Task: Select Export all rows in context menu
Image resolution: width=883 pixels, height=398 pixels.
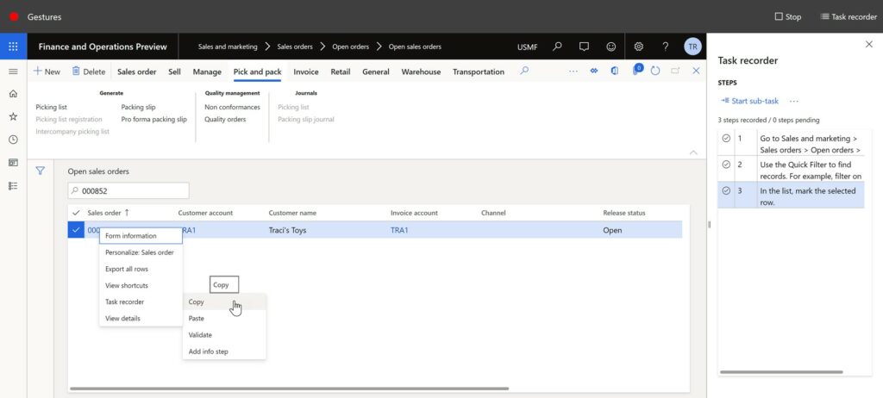Action: 141,269
